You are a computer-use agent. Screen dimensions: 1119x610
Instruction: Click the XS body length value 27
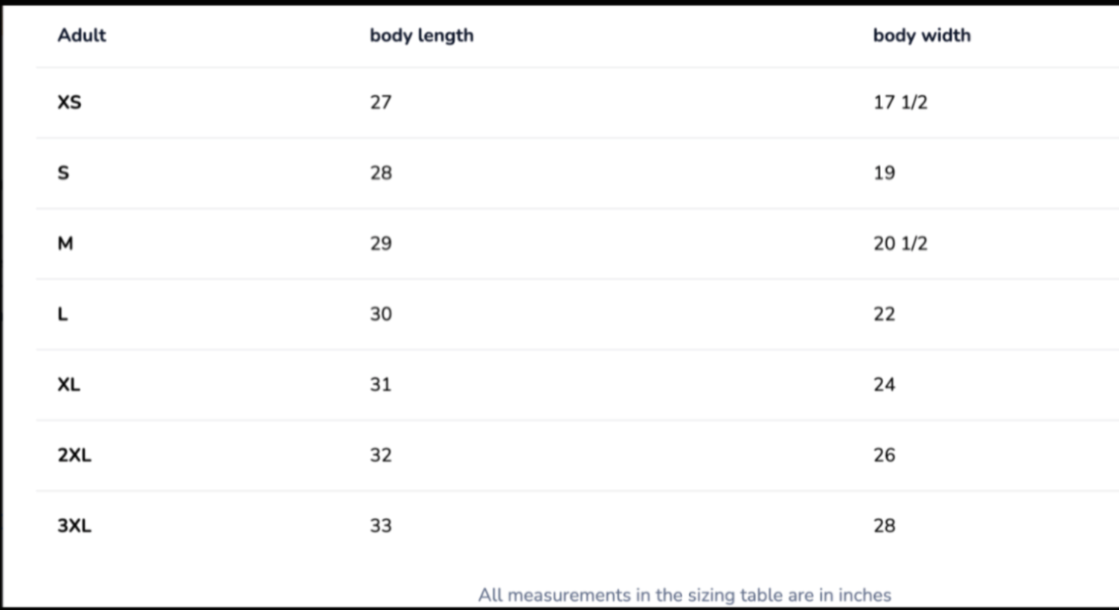[381, 102]
